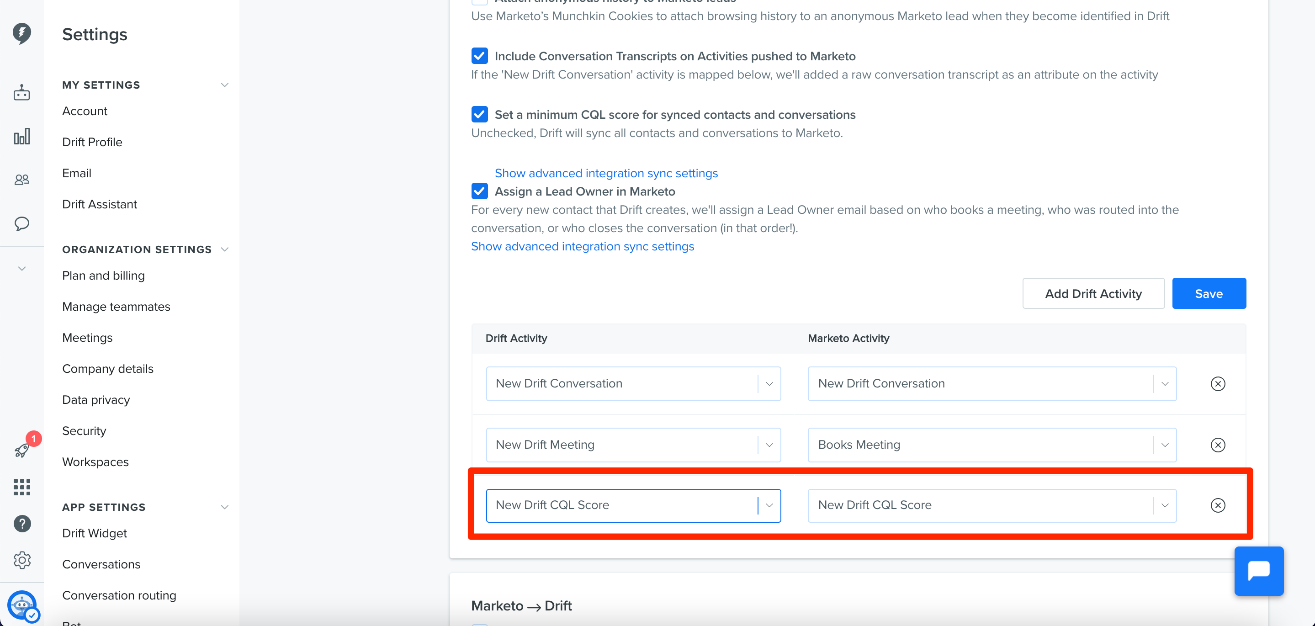The image size is (1315, 626).
Task: Open the bar chart reports icon
Action: click(x=21, y=136)
